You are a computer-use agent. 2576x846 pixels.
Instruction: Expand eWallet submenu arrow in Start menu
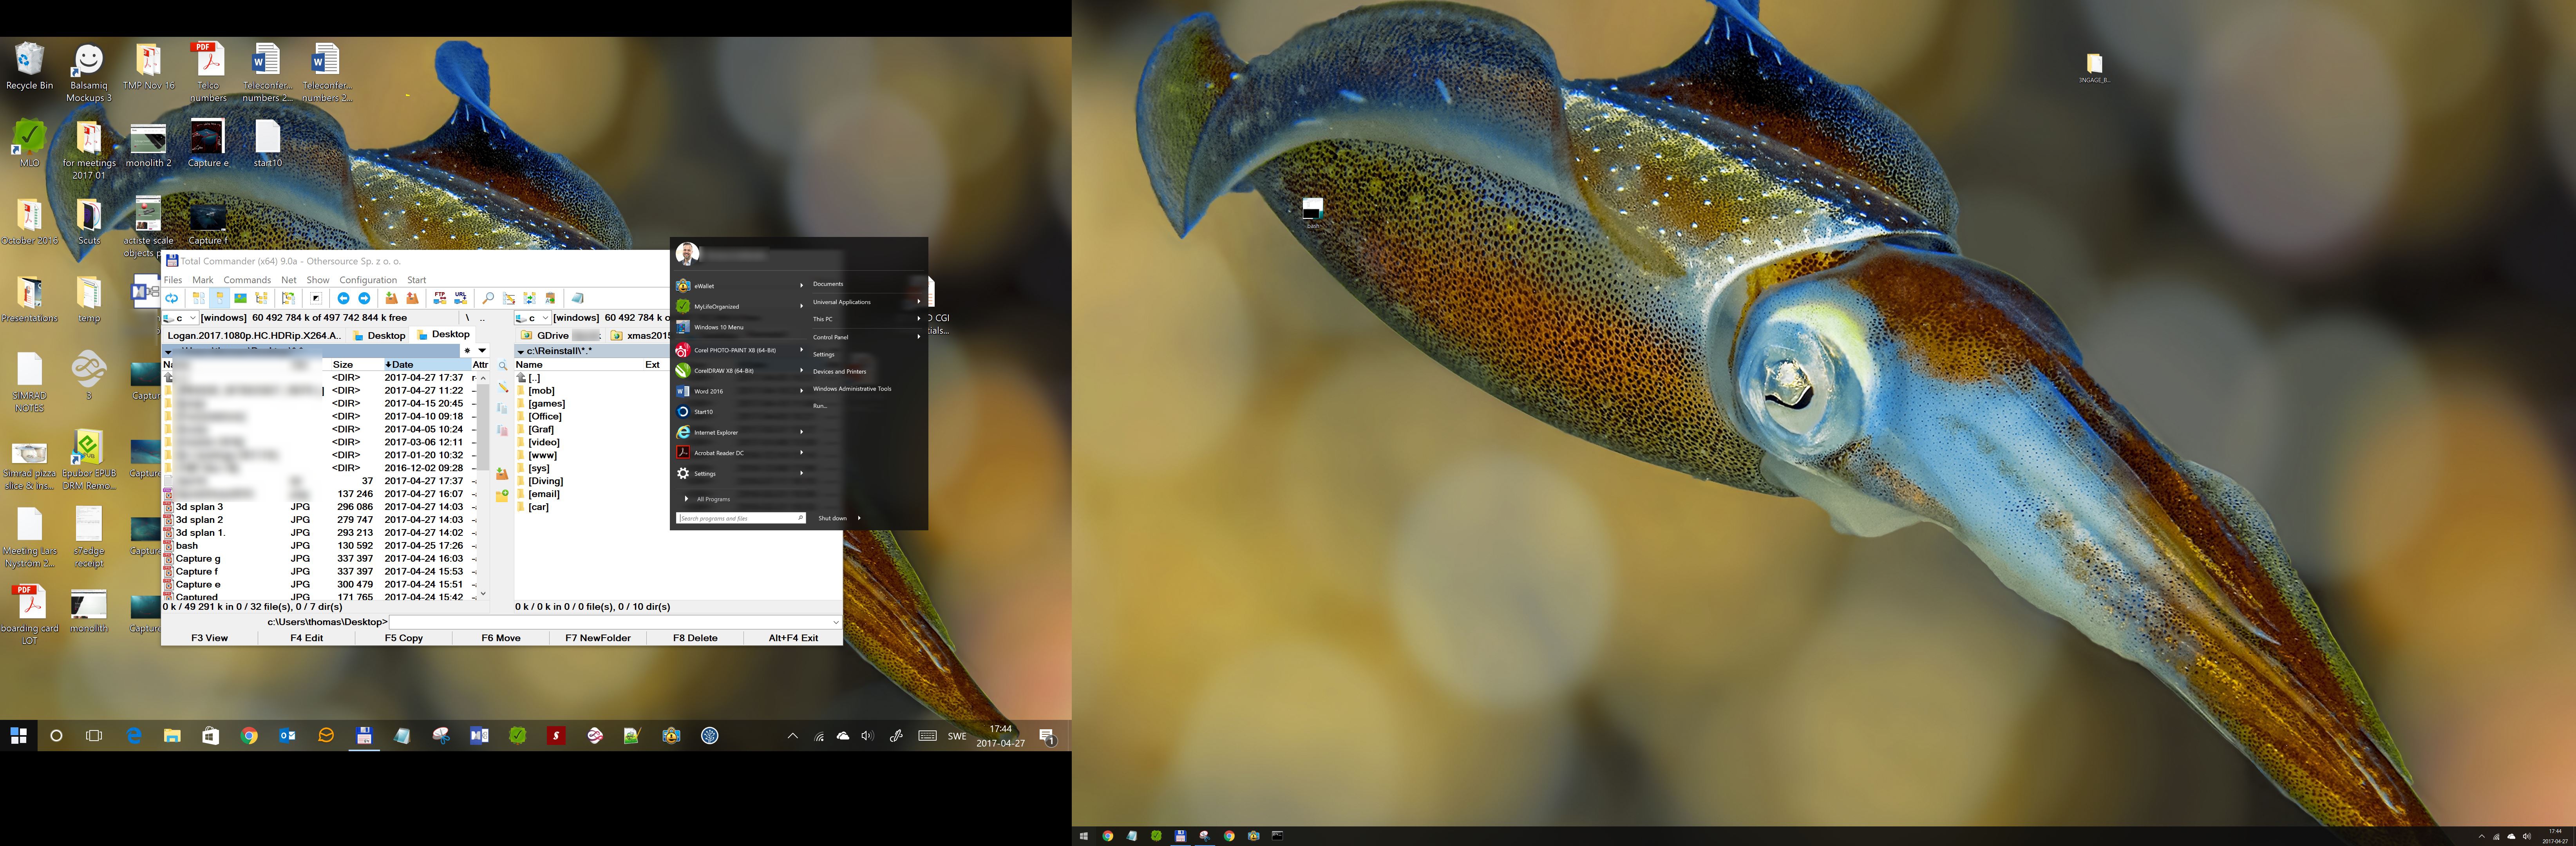[x=801, y=285]
